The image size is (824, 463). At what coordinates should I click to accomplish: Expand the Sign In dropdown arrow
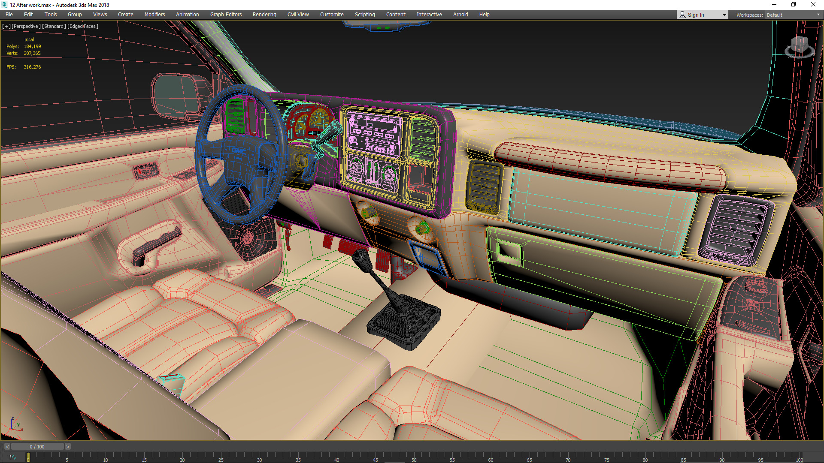pyautogui.click(x=724, y=15)
